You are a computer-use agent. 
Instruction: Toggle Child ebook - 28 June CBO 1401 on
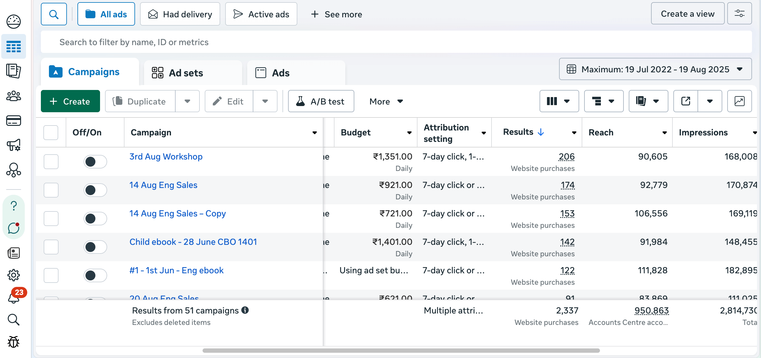[95, 247]
